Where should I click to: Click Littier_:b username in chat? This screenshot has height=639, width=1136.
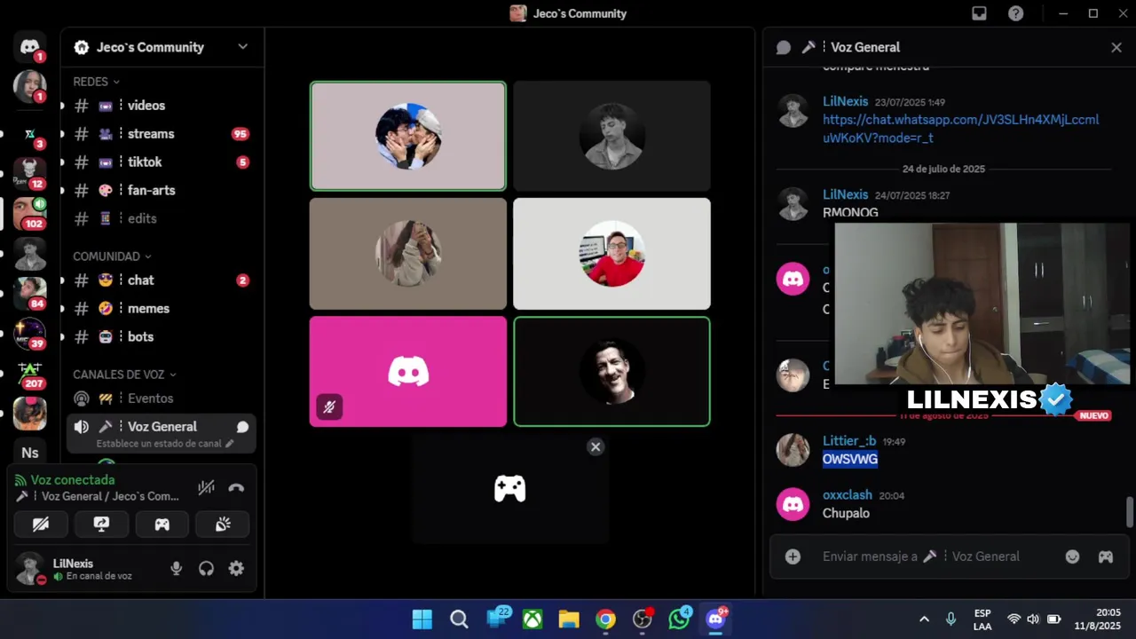(x=849, y=441)
